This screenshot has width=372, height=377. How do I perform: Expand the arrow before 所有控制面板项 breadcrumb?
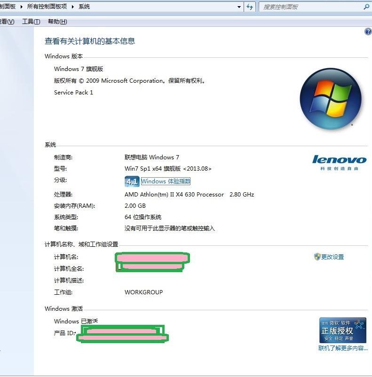coord(21,7)
